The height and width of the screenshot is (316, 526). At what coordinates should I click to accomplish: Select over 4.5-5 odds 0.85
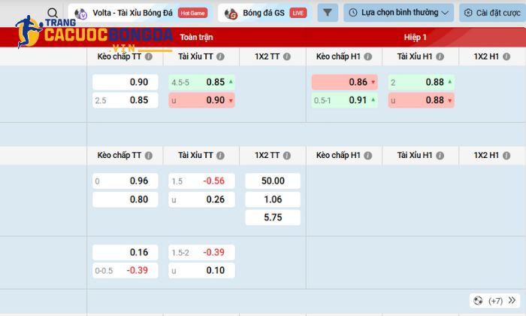[201, 82]
